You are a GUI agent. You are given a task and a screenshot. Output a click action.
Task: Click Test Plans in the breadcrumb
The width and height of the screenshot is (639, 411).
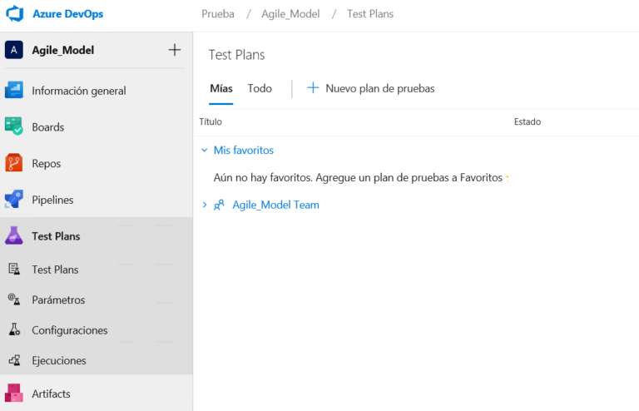pyautogui.click(x=370, y=14)
